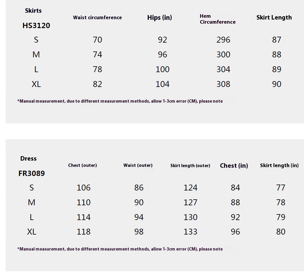The width and height of the screenshot is (304, 273).
Task: Click the HS3120 skirt model code
Action: click(36, 26)
